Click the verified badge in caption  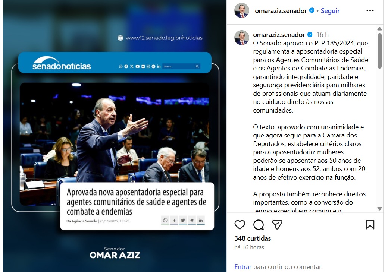coord(310,35)
